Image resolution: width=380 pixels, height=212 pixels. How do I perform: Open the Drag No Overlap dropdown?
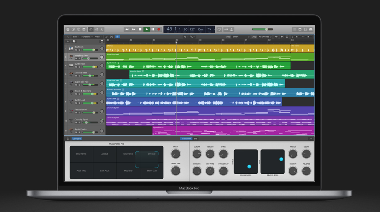tap(265, 37)
